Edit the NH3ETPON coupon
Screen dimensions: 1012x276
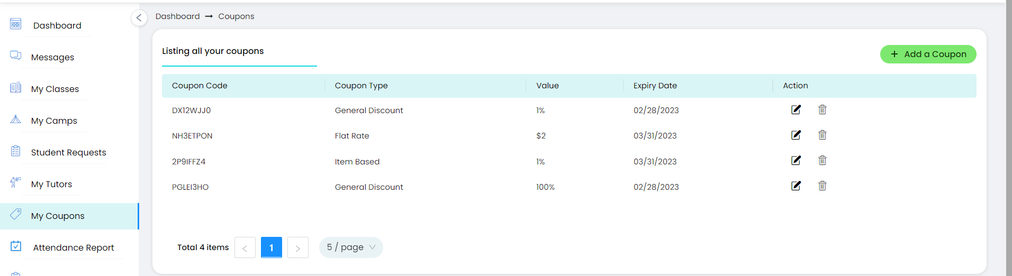pyautogui.click(x=796, y=135)
